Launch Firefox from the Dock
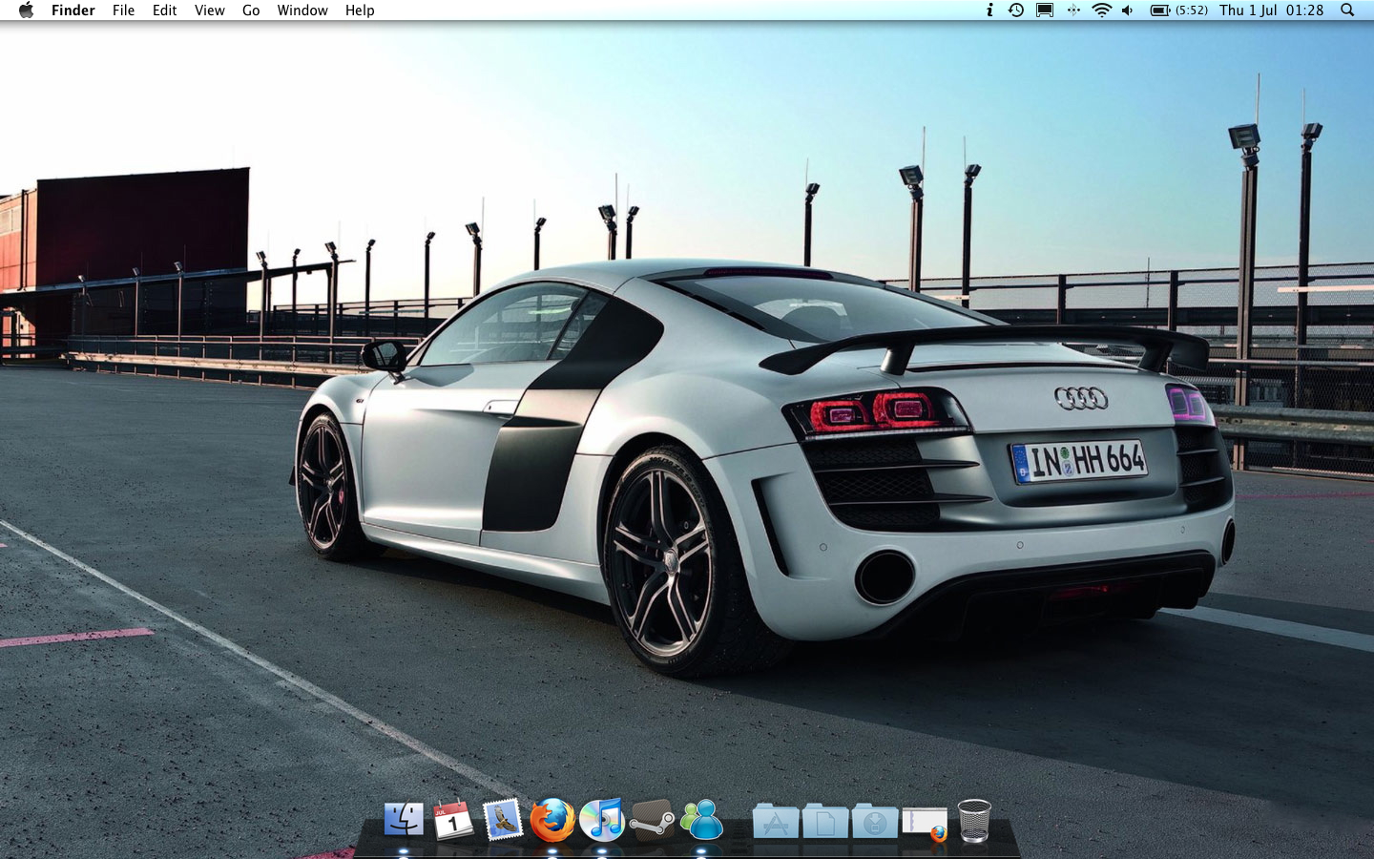The height and width of the screenshot is (859, 1374). click(x=552, y=820)
